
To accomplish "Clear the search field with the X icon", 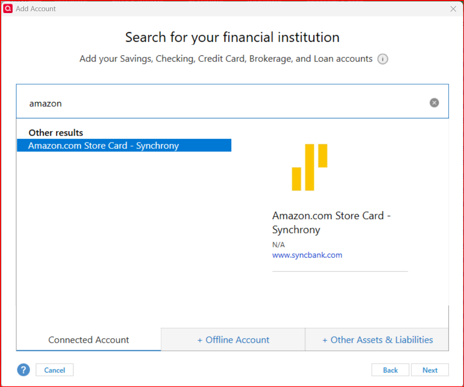I will [434, 103].
